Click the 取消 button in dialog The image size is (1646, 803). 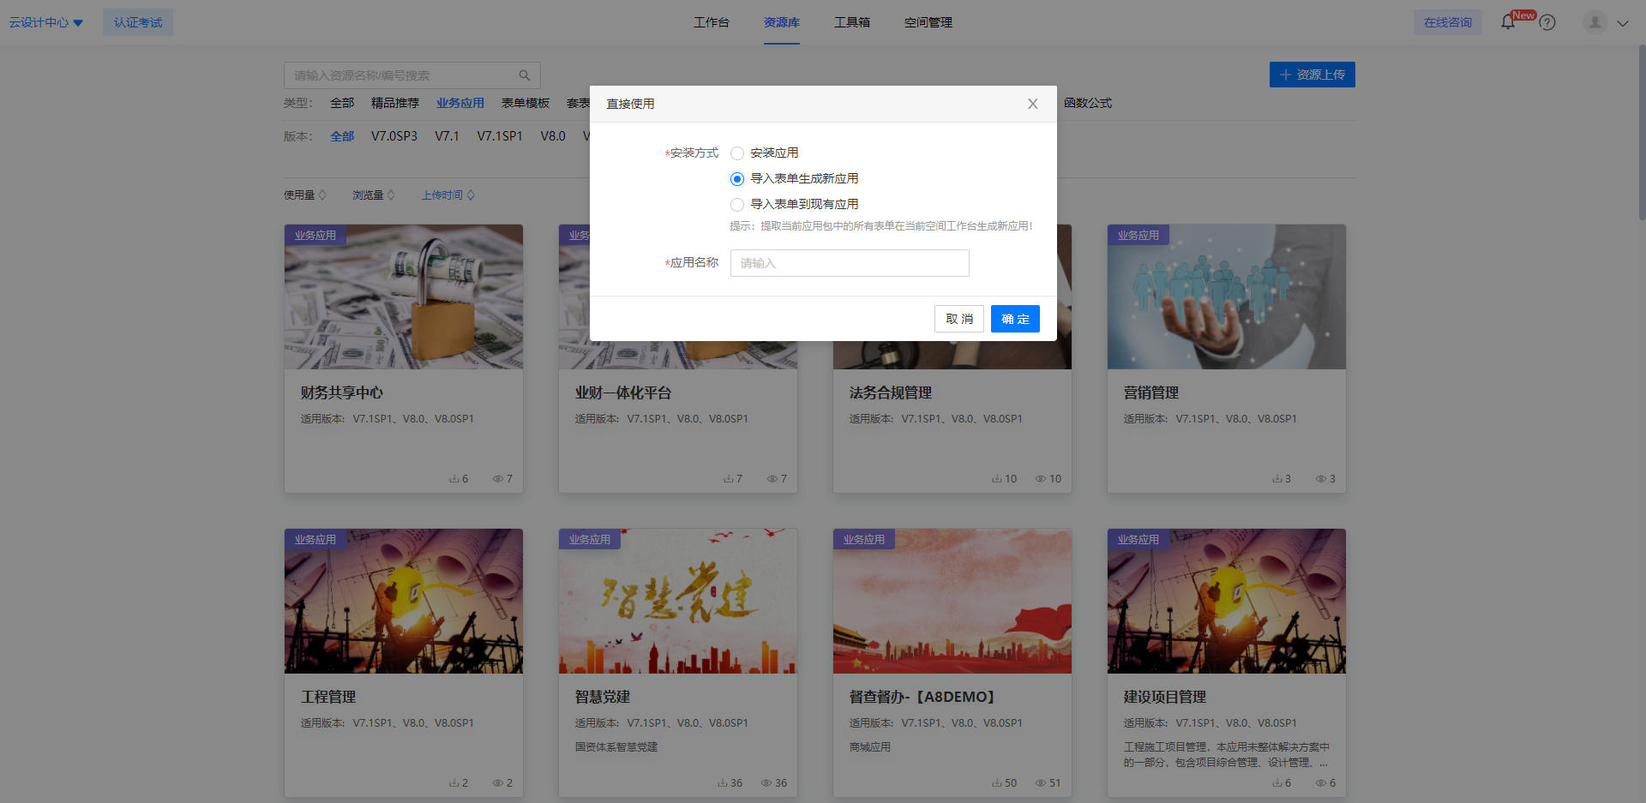(959, 319)
